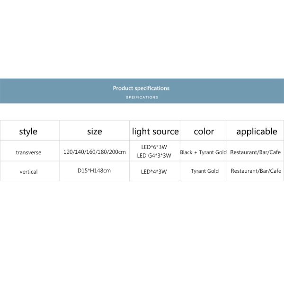This screenshot has height=284, width=284.
Task: Click the blue header banner background
Action: 47,91
